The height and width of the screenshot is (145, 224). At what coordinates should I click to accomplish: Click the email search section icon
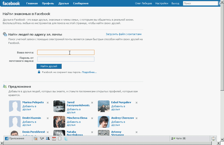(5, 34)
